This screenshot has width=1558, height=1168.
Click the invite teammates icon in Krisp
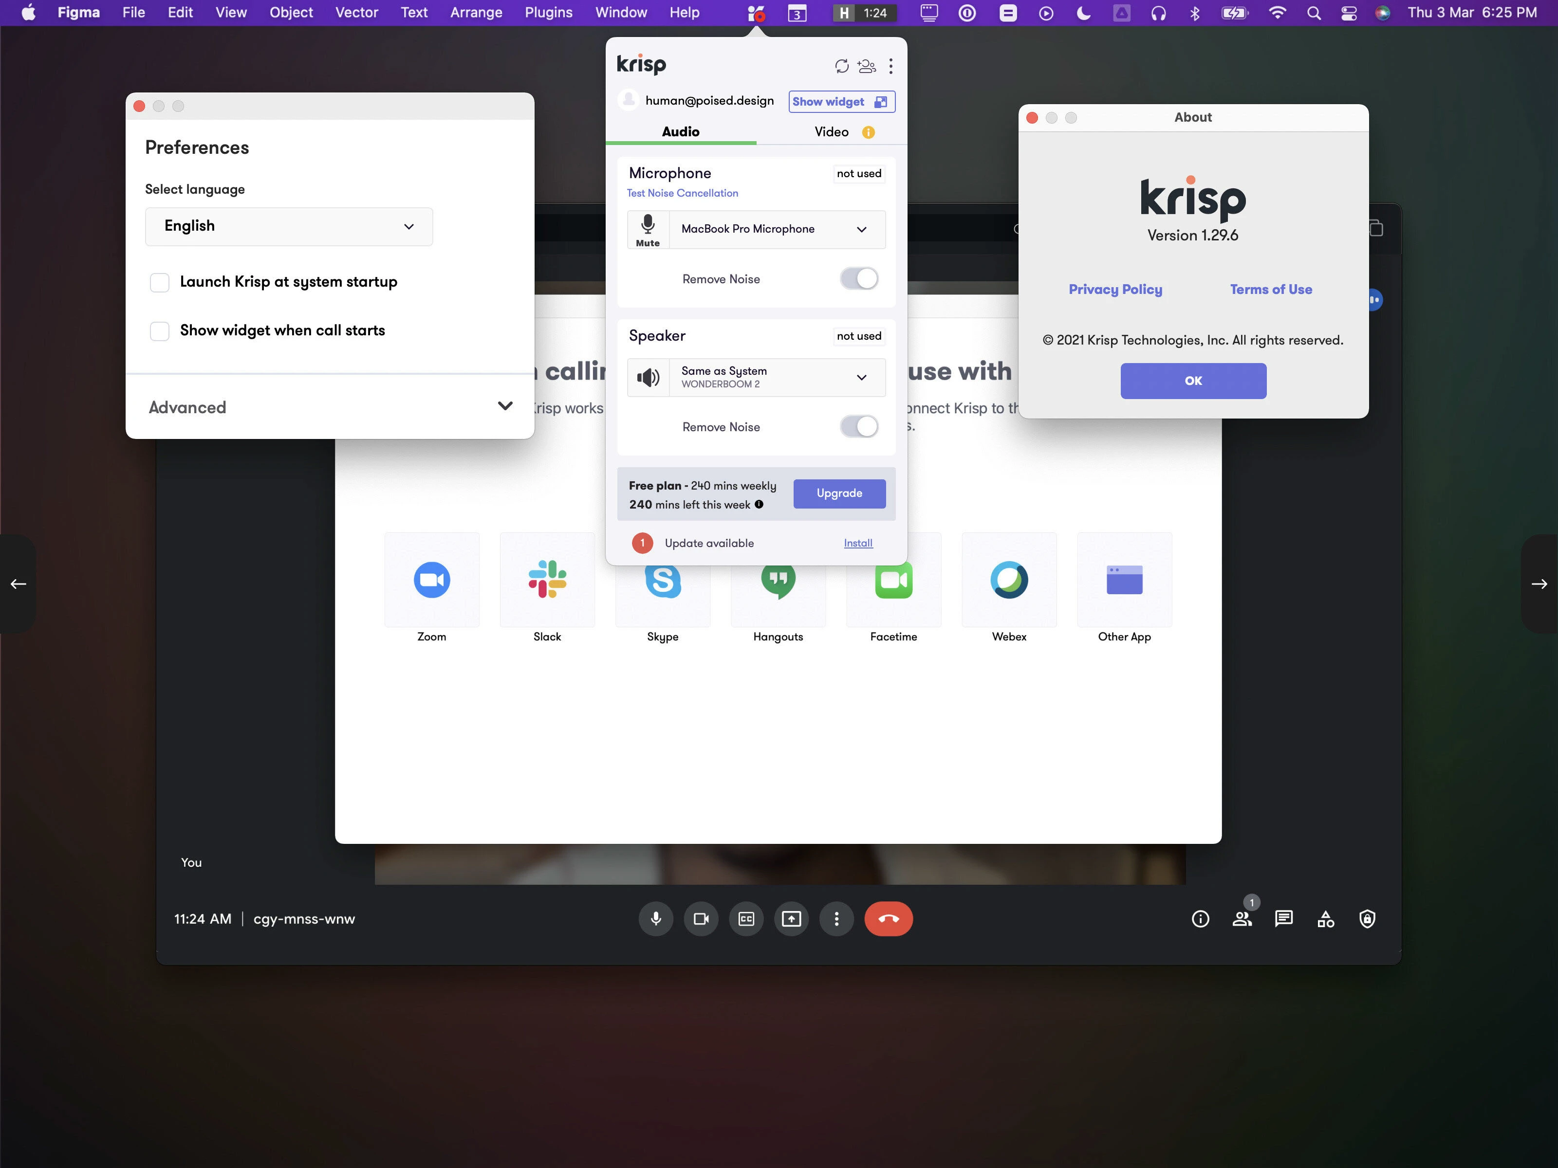(x=866, y=66)
